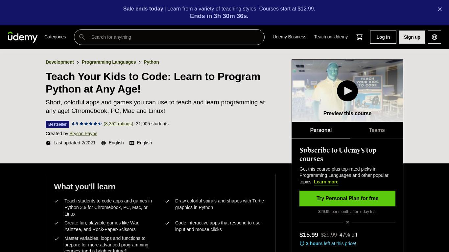This screenshot has height=252, width=449.
Task: Click the Preview this course caption
Action: pyautogui.click(x=347, y=114)
